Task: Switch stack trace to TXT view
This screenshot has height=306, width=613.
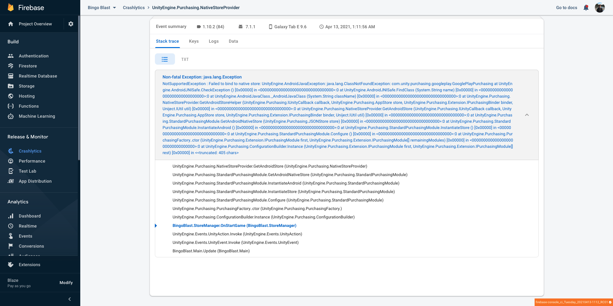Action: pyautogui.click(x=185, y=59)
